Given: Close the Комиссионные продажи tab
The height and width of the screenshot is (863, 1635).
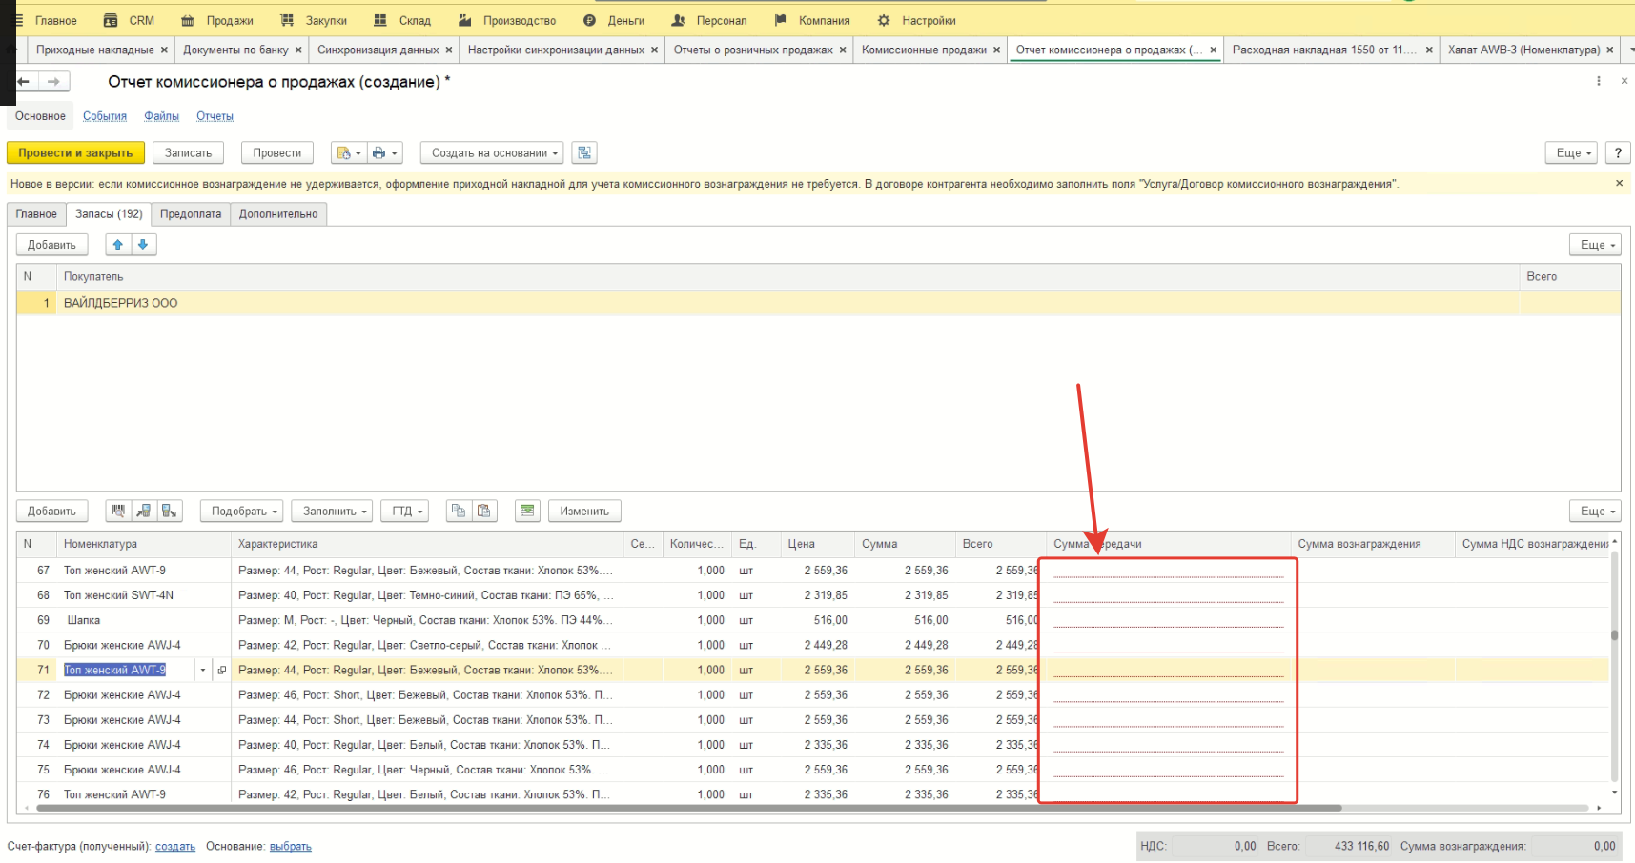Looking at the screenshot, I should click(x=997, y=50).
